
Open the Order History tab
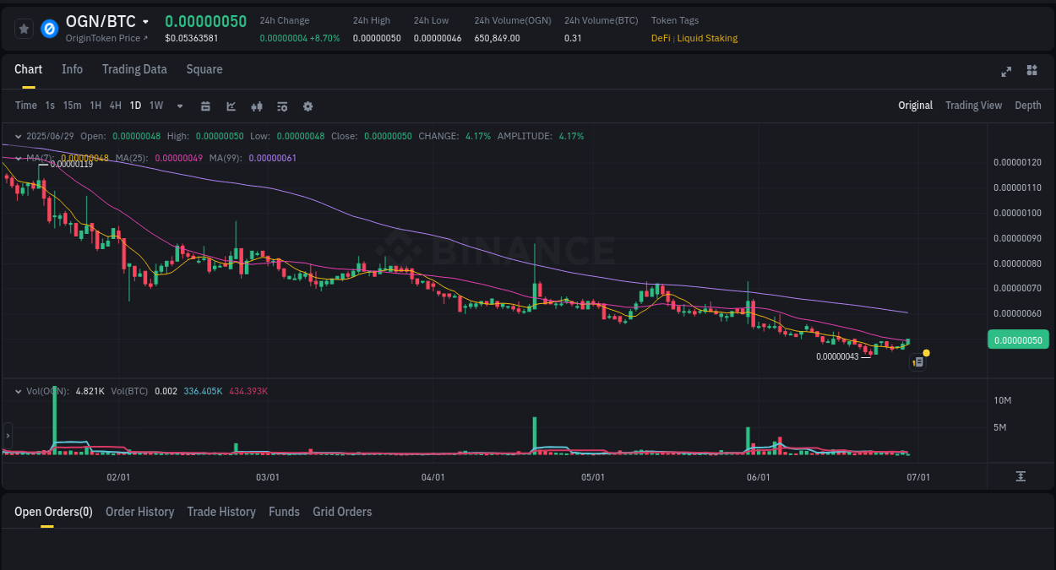(139, 512)
